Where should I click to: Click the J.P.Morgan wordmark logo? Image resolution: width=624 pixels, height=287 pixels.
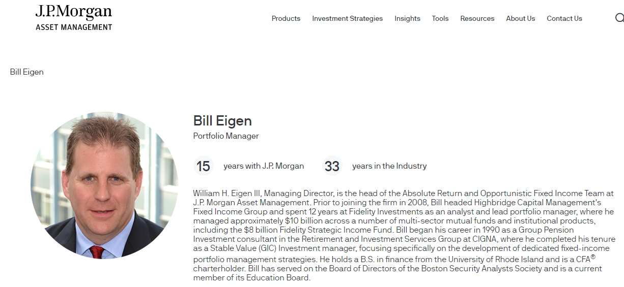coord(74,12)
